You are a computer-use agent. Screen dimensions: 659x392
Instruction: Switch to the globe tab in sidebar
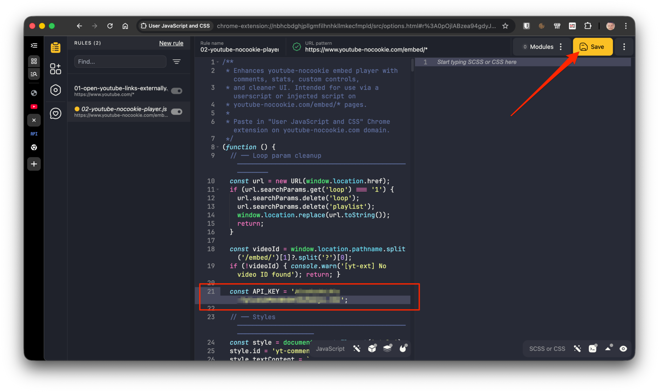tap(34, 93)
